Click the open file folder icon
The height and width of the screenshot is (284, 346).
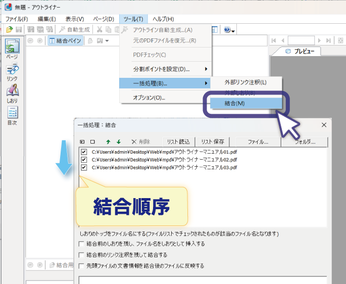point(9,30)
